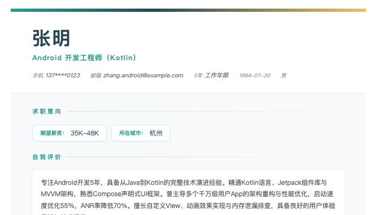Click the 5年 工作年限 text
377x215 pixels.
(211, 75)
